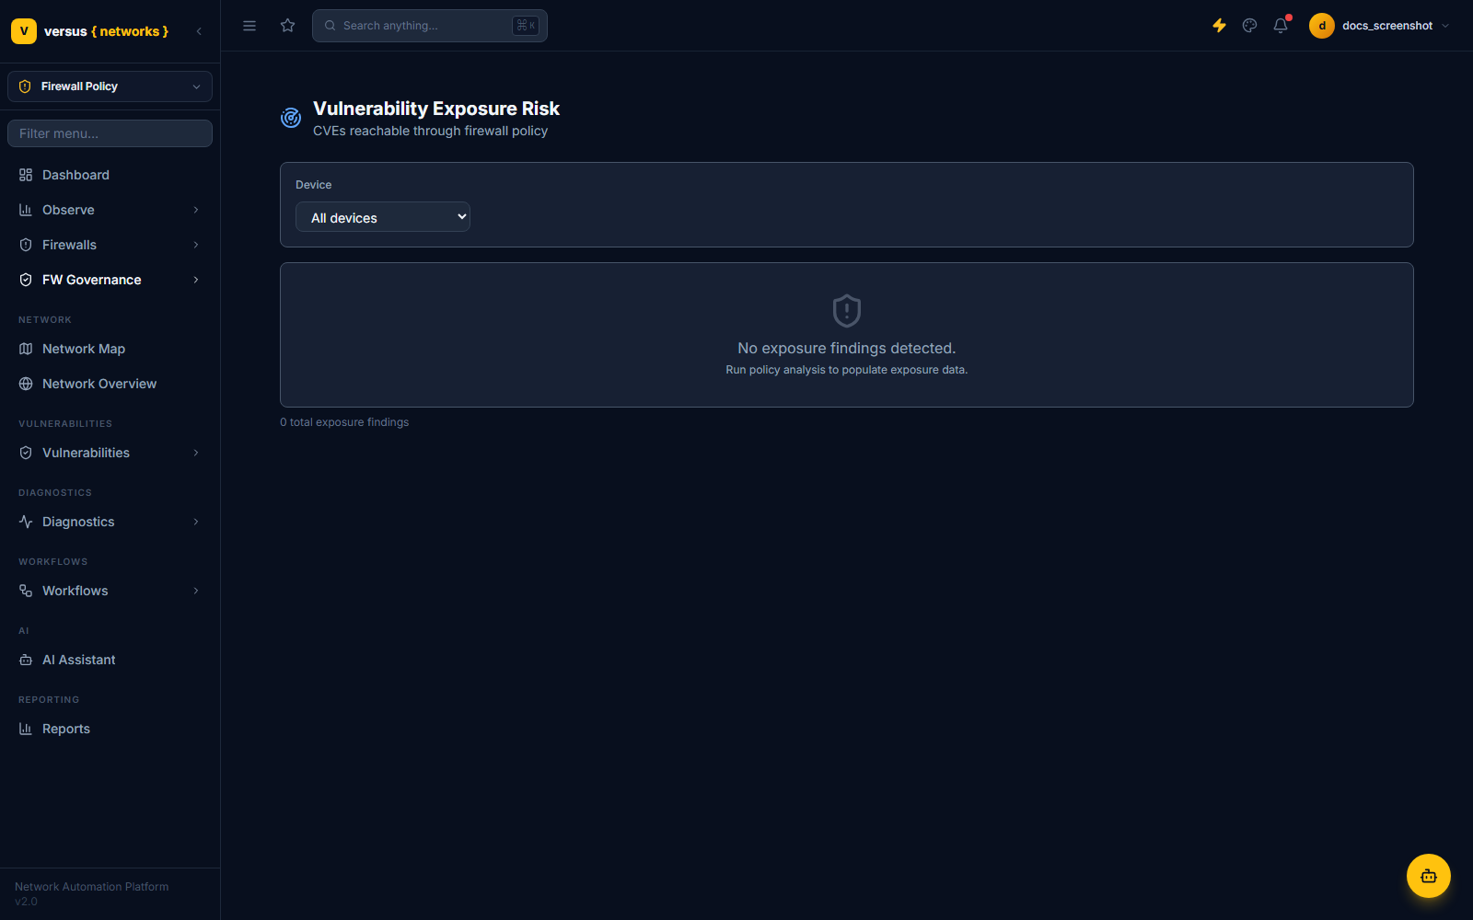This screenshot has height=920, width=1473.
Task: Open the AI Assistant menu item
Action: (x=110, y=660)
